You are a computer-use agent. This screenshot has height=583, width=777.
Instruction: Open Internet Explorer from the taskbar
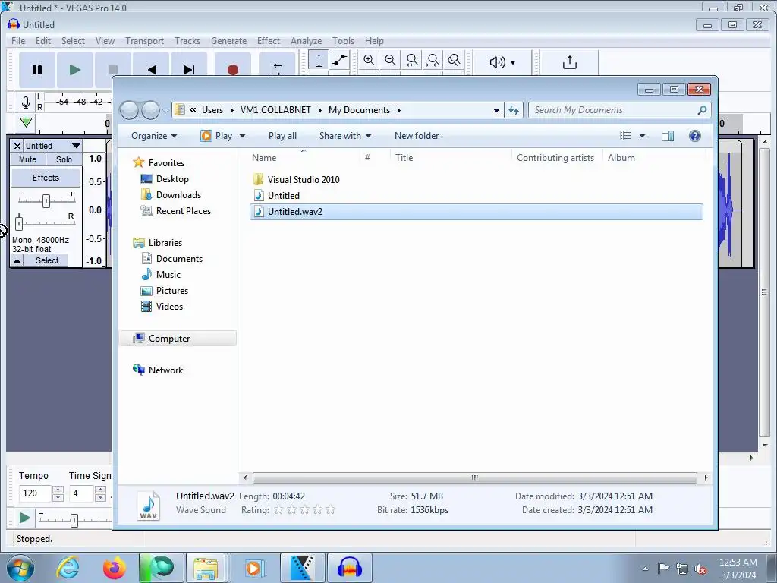point(68,568)
